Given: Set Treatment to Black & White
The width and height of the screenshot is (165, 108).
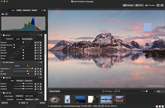Looking at the screenshot, I should point(27,39).
